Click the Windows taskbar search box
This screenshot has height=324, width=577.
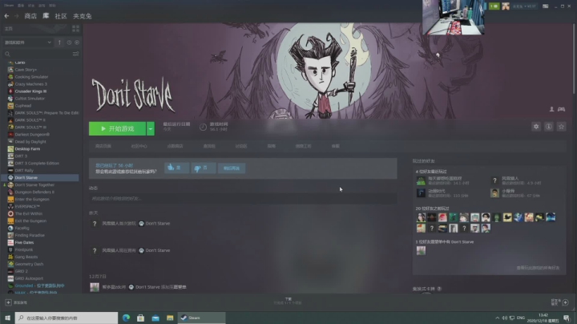click(x=67, y=318)
